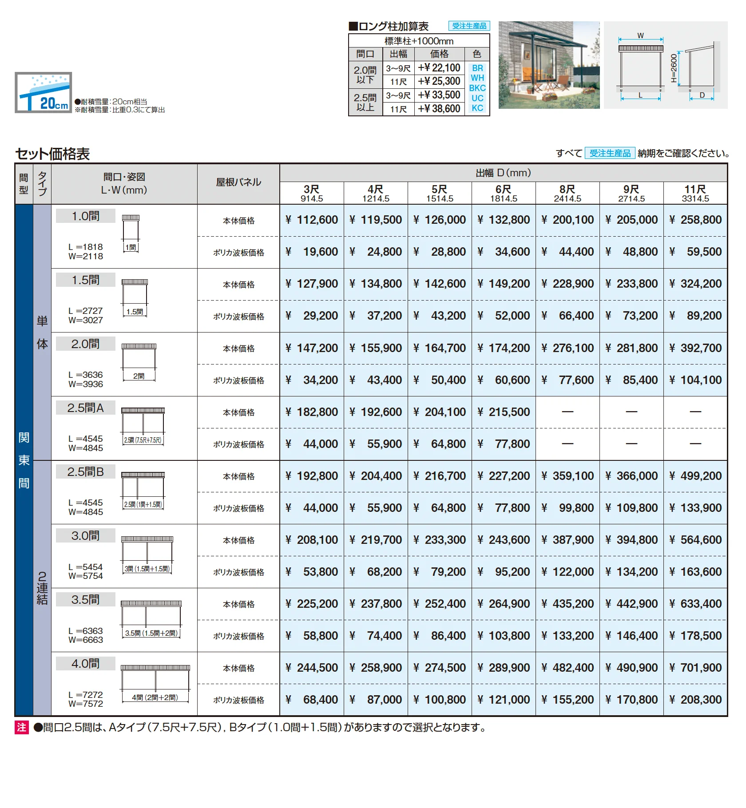Viewport: 746px width, 808px height.
Task: Click the 単体 type label
Action: [42, 333]
